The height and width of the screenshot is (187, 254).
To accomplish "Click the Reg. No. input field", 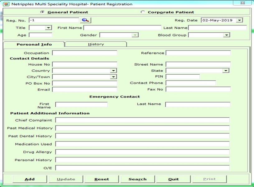I will 54,20.
